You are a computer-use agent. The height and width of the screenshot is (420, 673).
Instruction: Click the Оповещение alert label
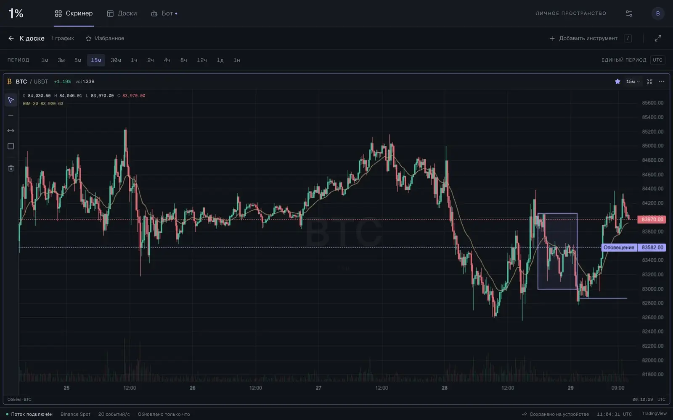(x=619, y=247)
